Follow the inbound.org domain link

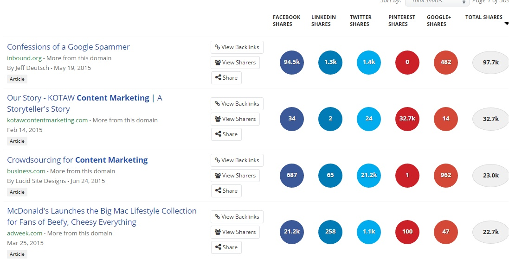[x=24, y=58]
